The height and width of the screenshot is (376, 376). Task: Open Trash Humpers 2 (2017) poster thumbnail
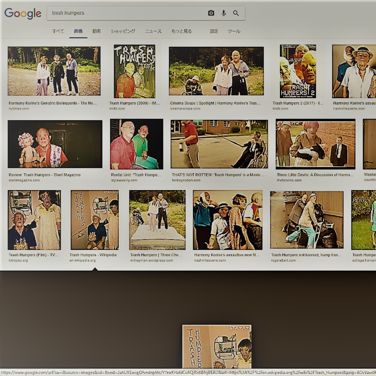[x=298, y=71]
